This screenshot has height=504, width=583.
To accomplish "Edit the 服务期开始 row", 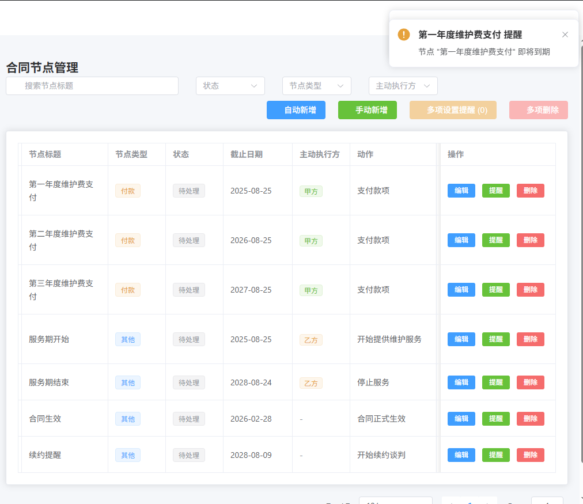I will (x=461, y=339).
